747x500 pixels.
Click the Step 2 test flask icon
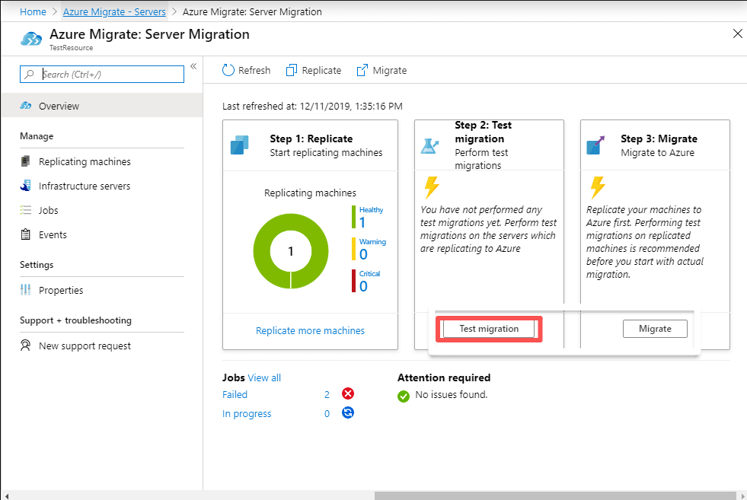(x=429, y=145)
